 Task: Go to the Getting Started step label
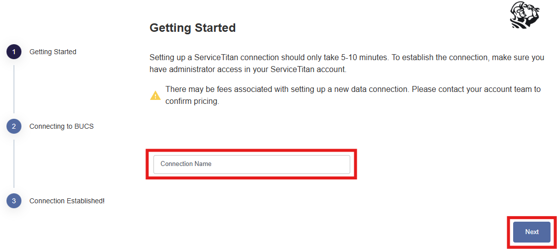pos(53,52)
